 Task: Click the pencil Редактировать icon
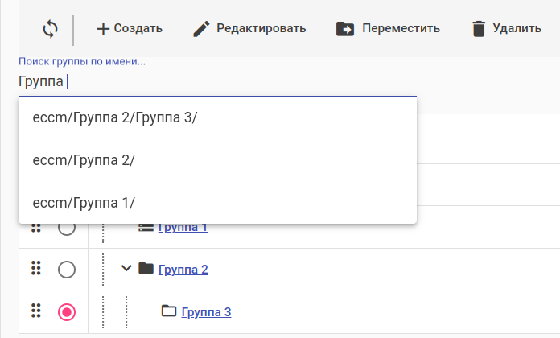203,29
